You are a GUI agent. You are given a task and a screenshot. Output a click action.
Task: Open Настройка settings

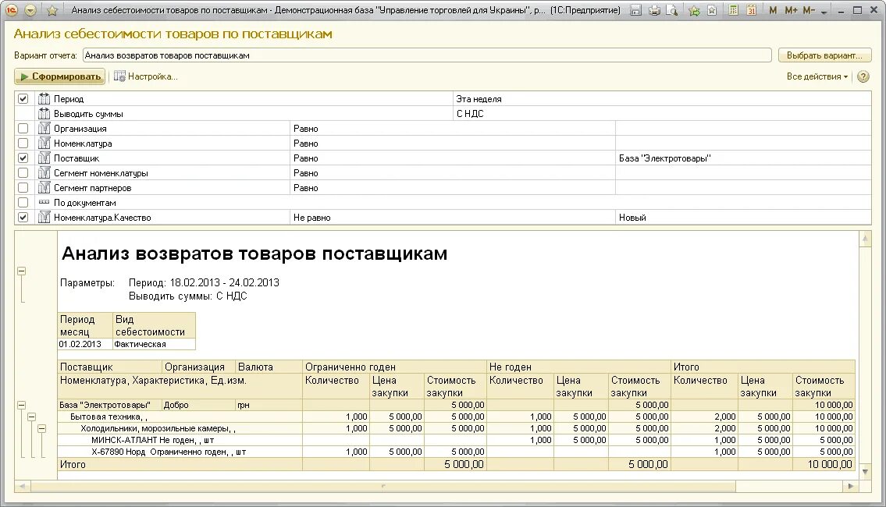pyautogui.click(x=146, y=76)
